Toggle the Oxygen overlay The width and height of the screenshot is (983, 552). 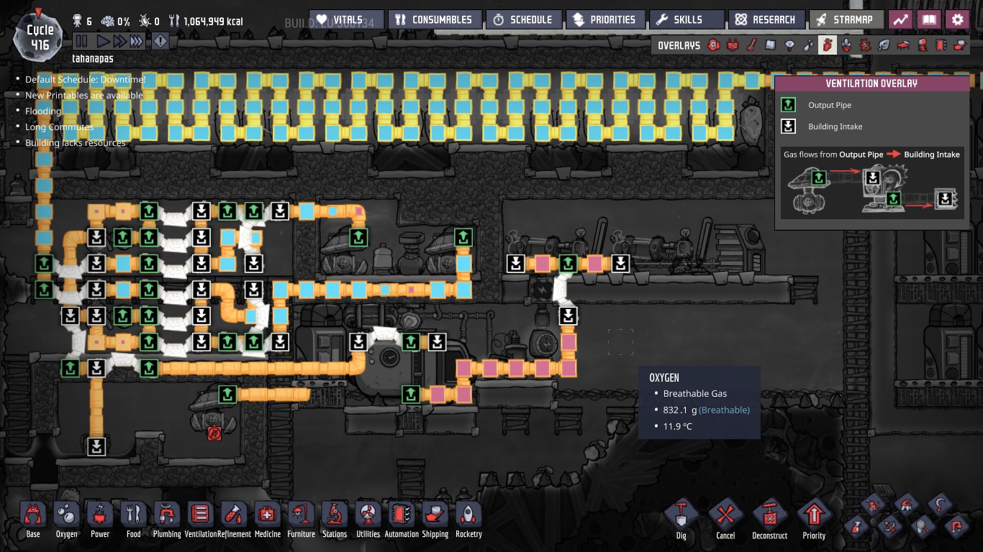tap(713, 45)
